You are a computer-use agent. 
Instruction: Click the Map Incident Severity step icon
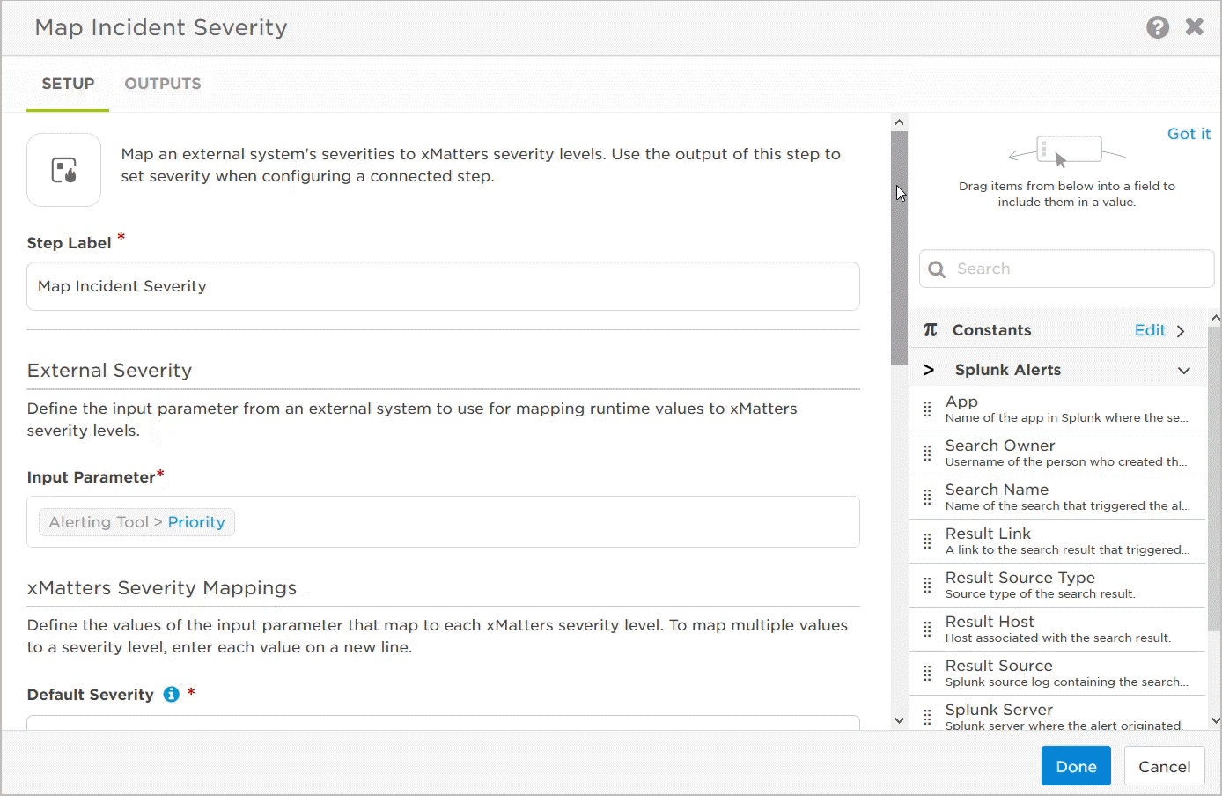point(64,170)
